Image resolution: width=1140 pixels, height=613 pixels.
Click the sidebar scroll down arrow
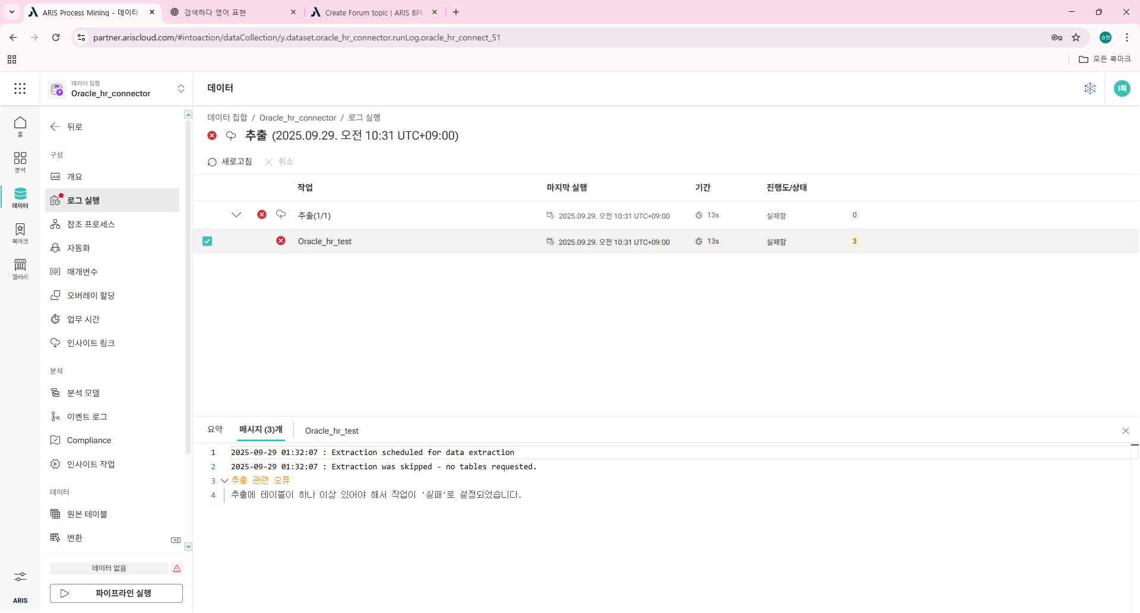point(188,546)
